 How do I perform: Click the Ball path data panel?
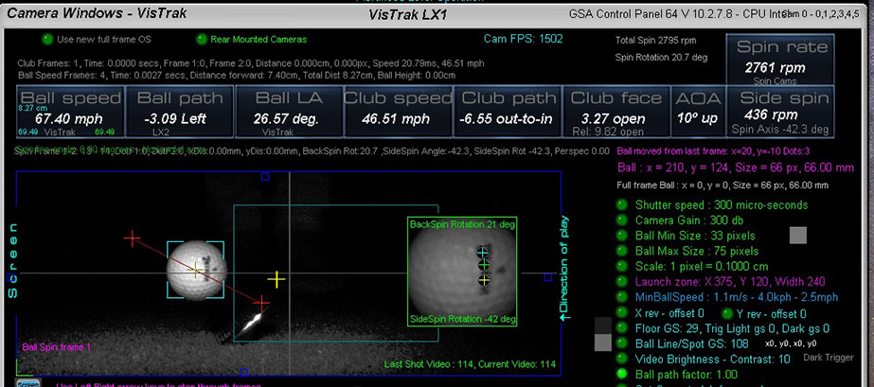pyautogui.click(x=180, y=112)
